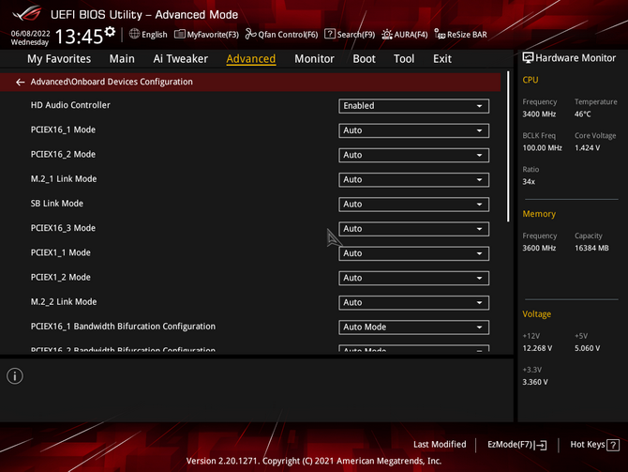Open MyFavorite(F3) from the top toolbar
This screenshot has width=628, height=472.
(x=180, y=35)
